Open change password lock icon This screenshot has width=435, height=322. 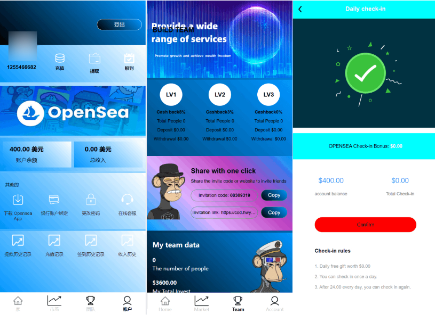(91, 199)
